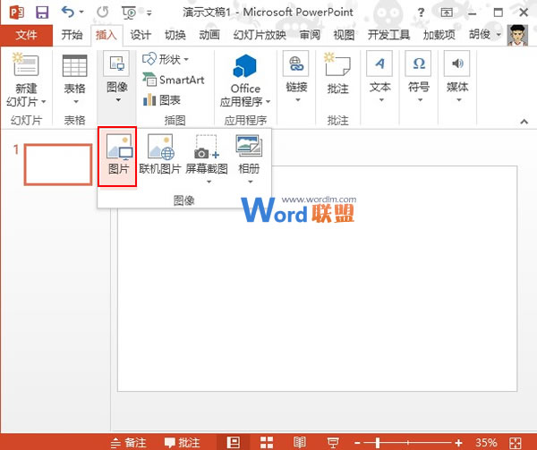Viewport: 537px width, 450px height.
Task: Collapse the ribbon with the chevron
Action: pyautogui.click(x=524, y=122)
